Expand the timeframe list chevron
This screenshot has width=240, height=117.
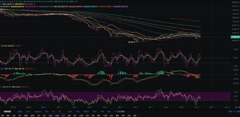tap(139, 116)
